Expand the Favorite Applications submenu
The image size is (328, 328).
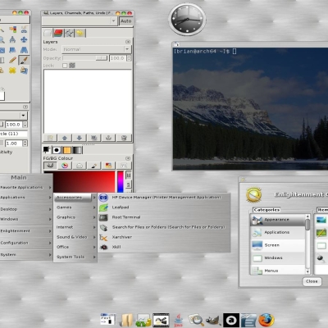(26, 188)
